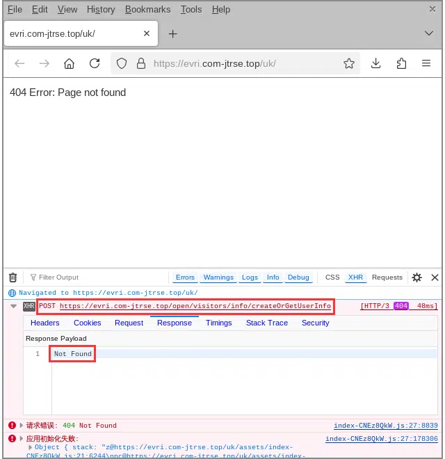The image size is (445, 459).
Task: Clear console output with trash icon
Action: [13, 277]
